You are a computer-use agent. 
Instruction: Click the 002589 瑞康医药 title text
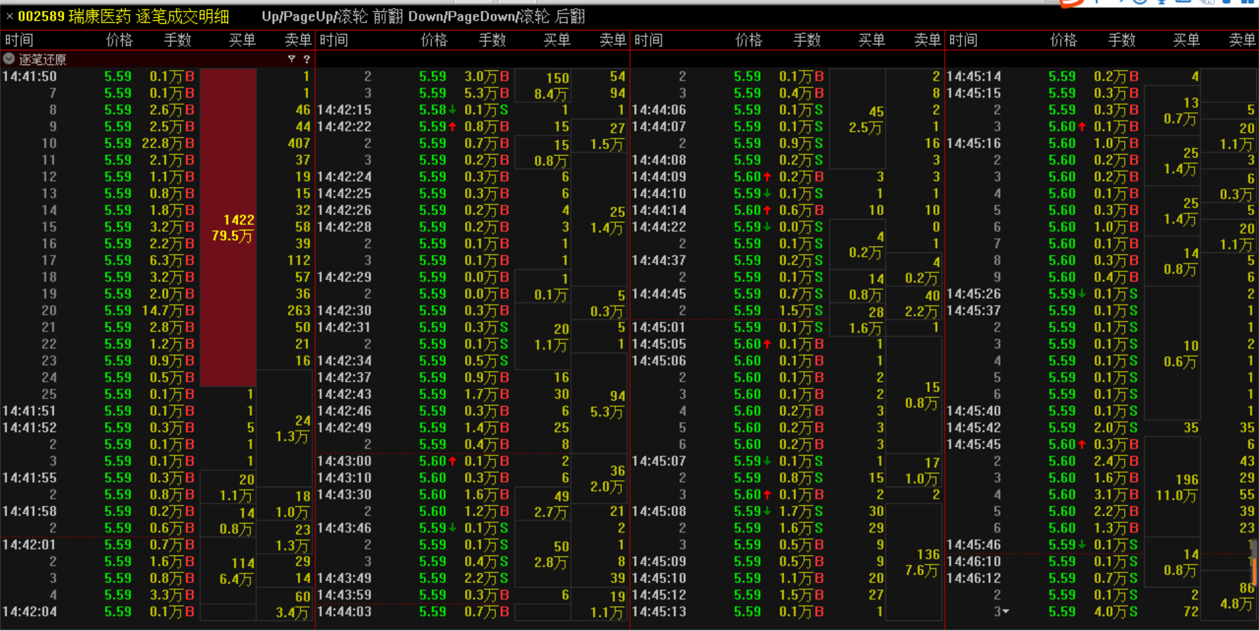(123, 16)
